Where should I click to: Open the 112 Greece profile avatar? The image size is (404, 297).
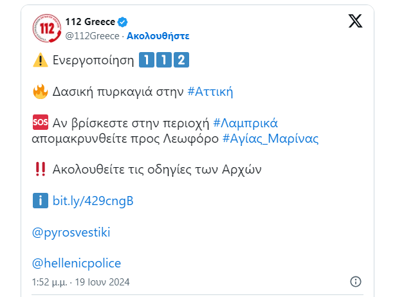(x=47, y=28)
